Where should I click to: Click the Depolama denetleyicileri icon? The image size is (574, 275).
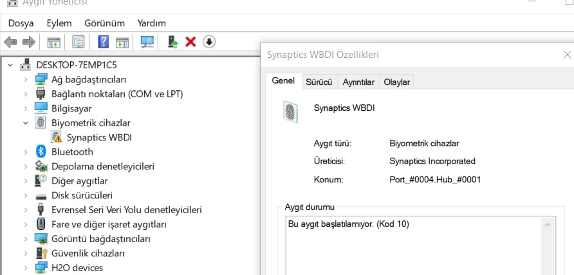pos(41,166)
